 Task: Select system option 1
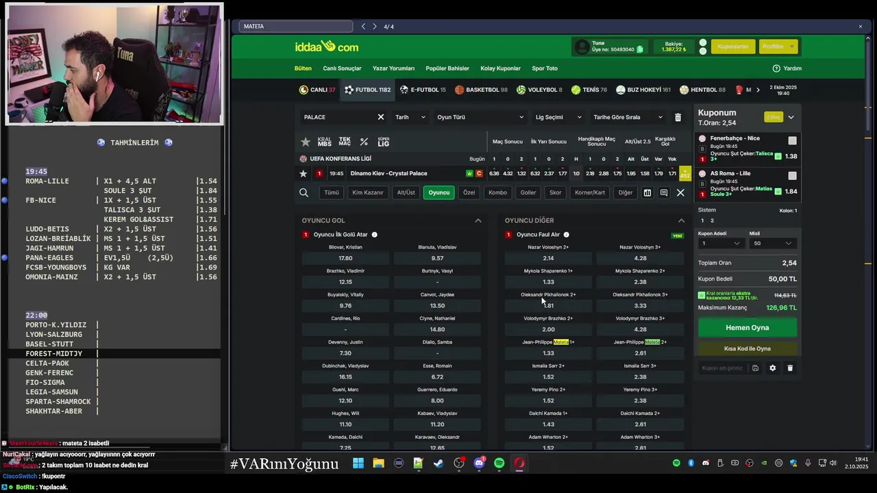702,220
